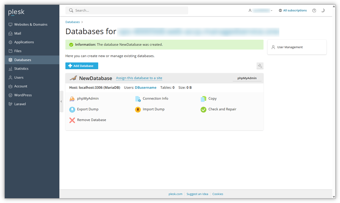Collapse the left navigation sidebar
Image resolution: width=340 pixels, height=203 pixels.
61,101
